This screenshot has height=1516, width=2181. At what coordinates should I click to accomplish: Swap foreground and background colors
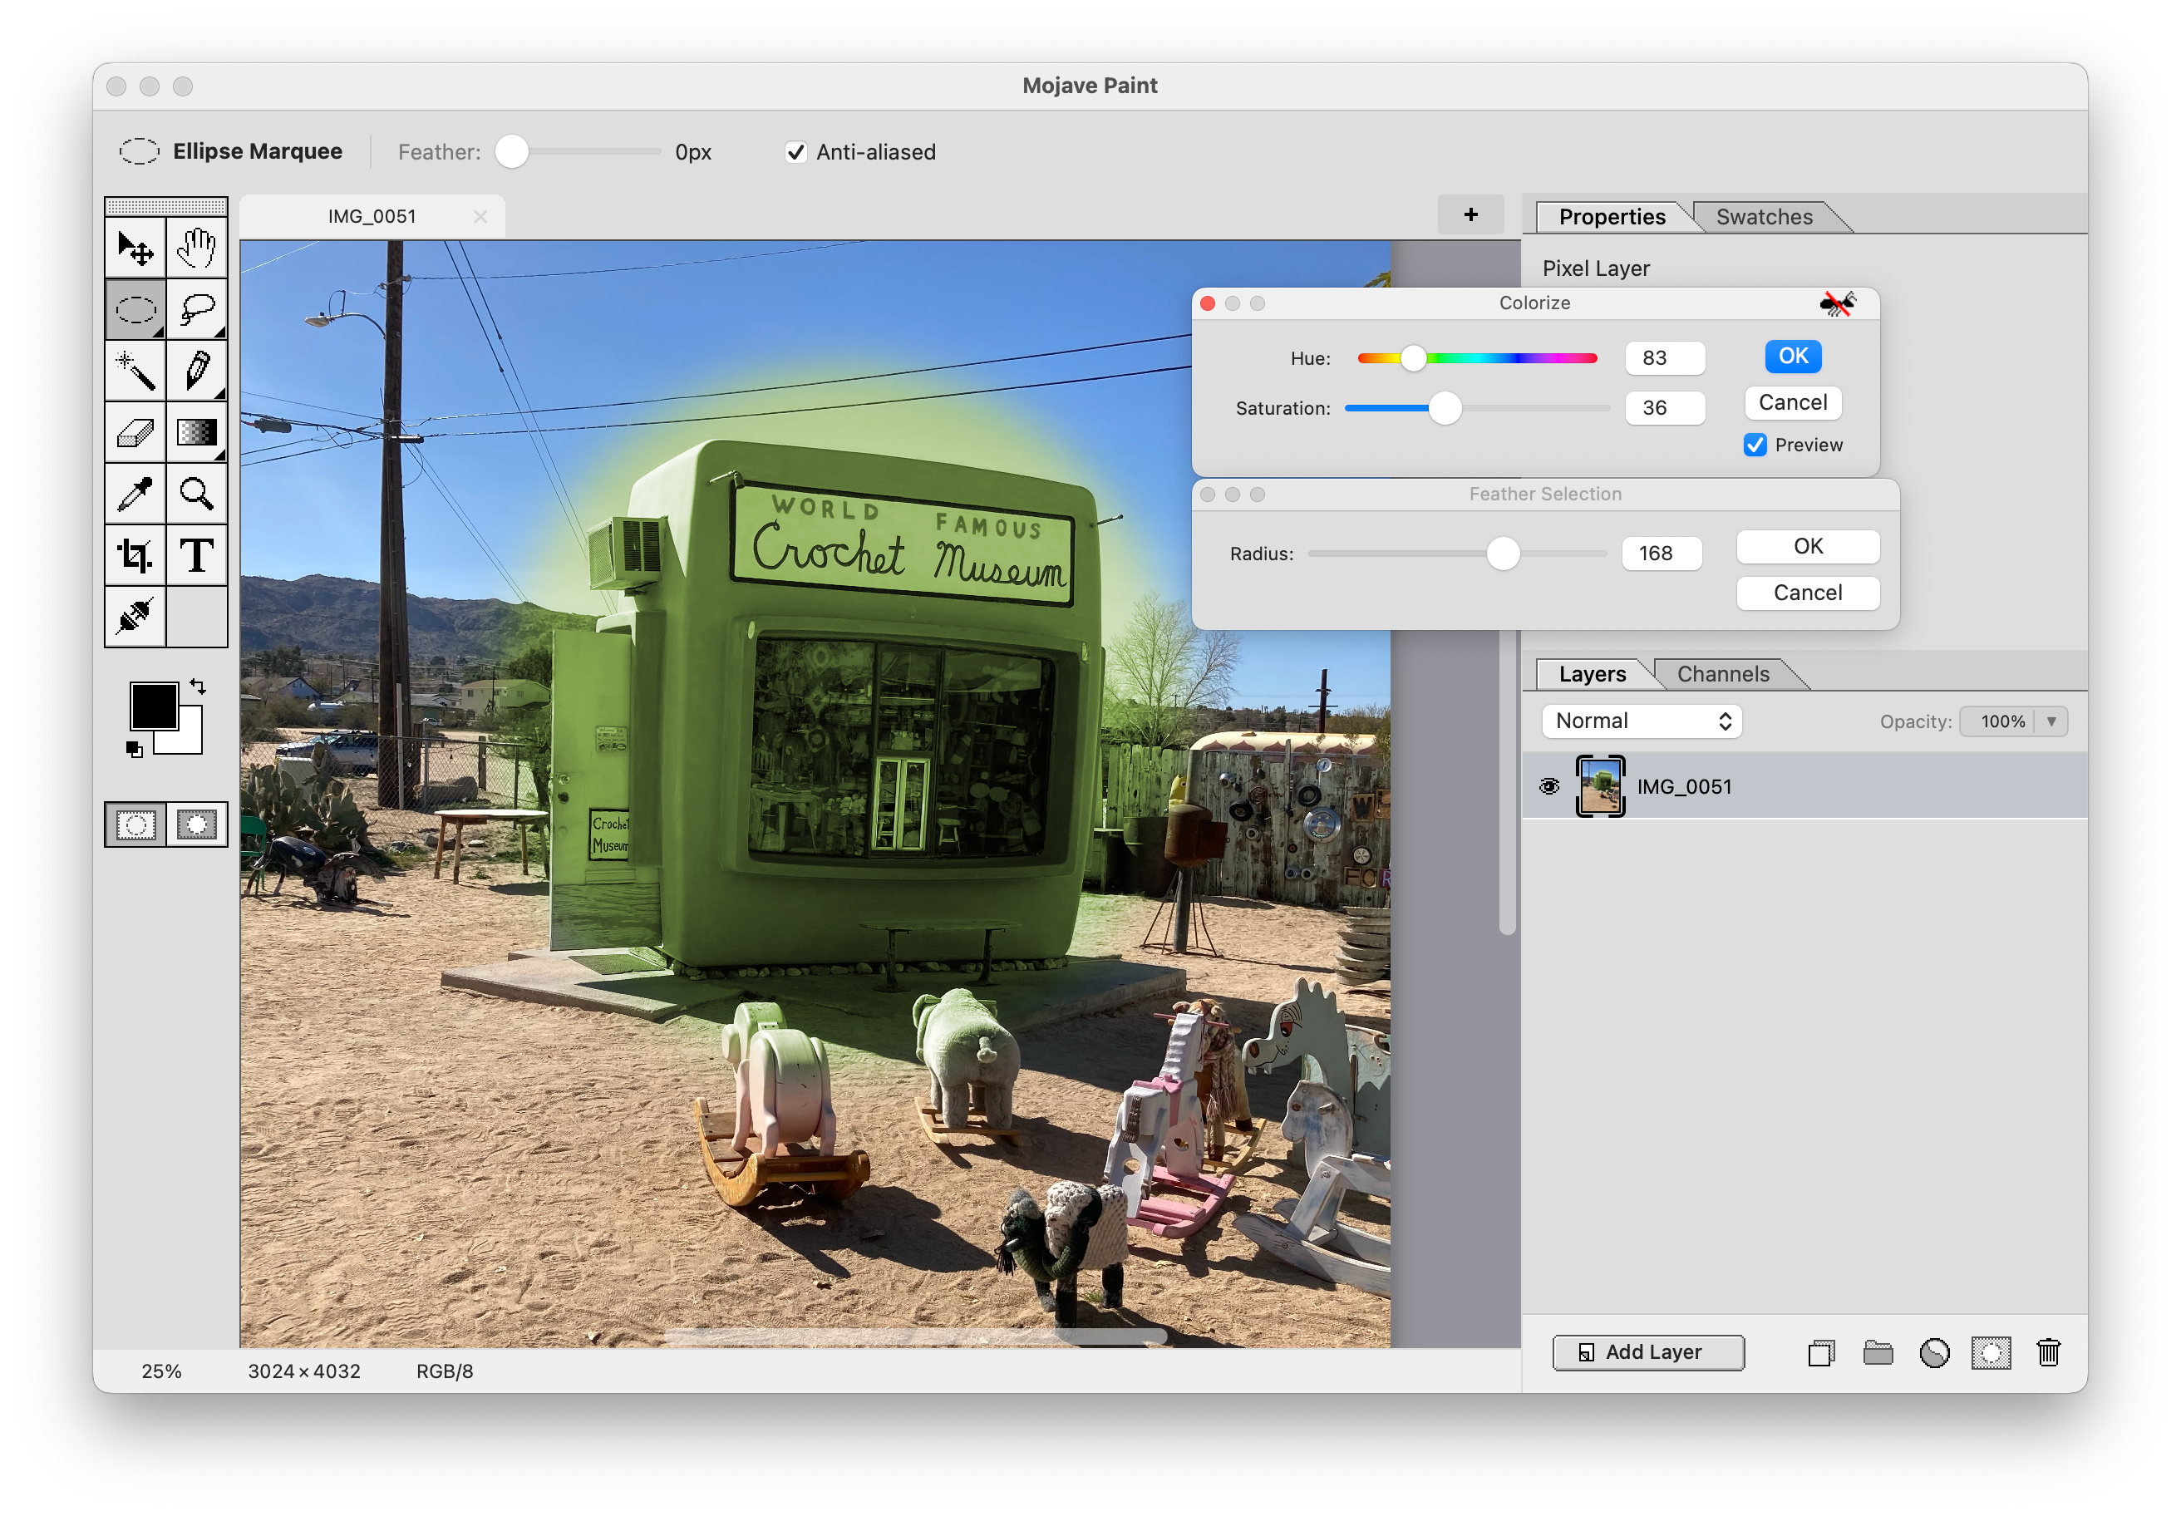pos(198,686)
